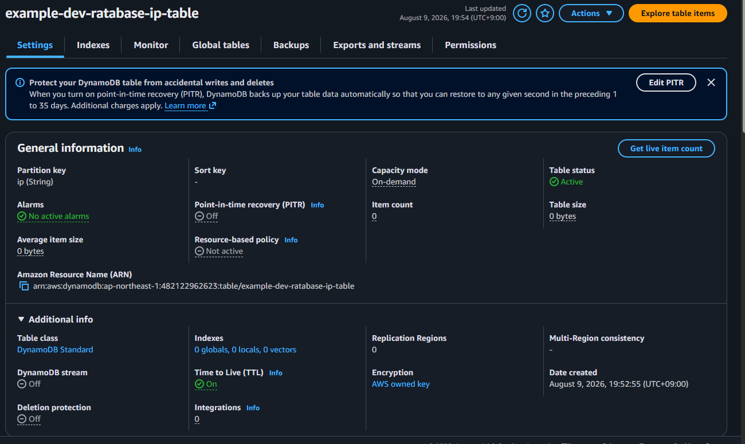Click the partition key value ip (String)

(36, 182)
